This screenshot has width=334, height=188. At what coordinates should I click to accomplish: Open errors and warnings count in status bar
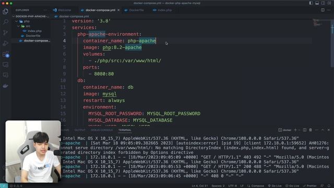16,186
